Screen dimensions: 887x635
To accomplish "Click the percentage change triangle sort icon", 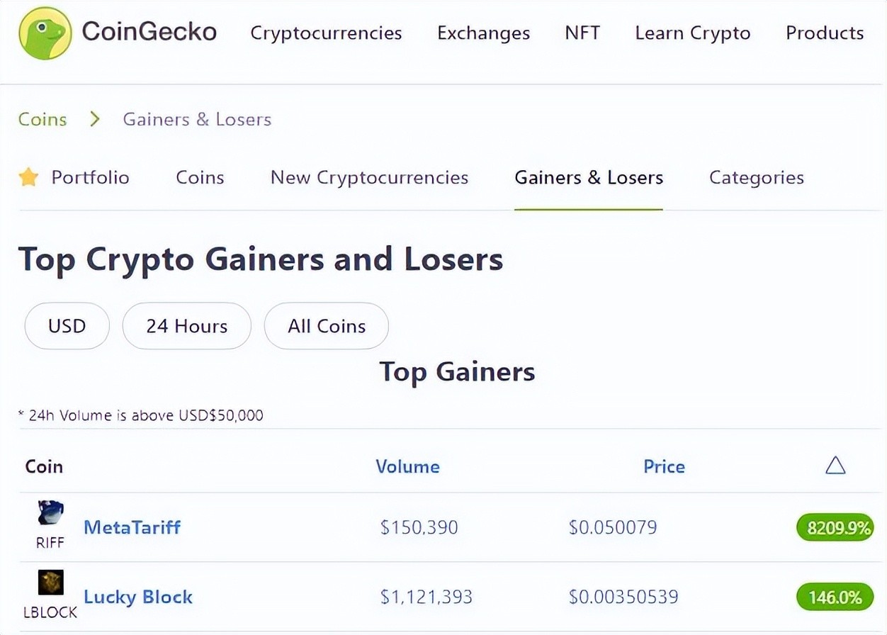I will click(835, 466).
